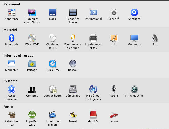
Task: Open Économiseur d'énergie settings
Action: click(x=73, y=38)
